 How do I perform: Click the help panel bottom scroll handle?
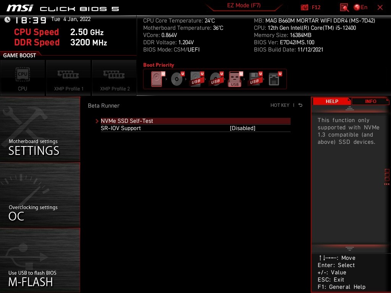point(350,249)
